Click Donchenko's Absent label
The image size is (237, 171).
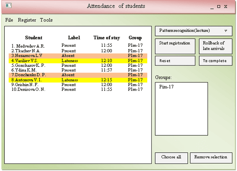click(x=68, y=75)
